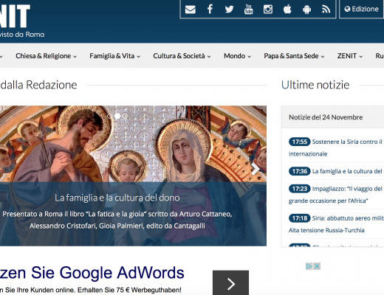
Task: Open the 17:23 Impagliazzo news item
Action: (336, 195)
